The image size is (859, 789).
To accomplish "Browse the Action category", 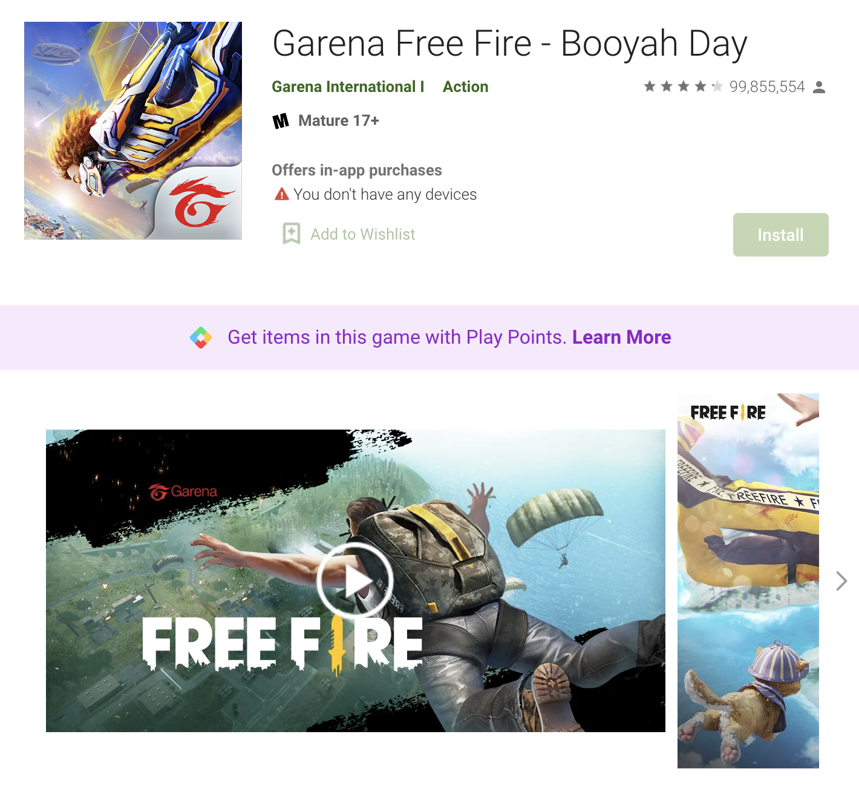I will (x=465, y=87).
